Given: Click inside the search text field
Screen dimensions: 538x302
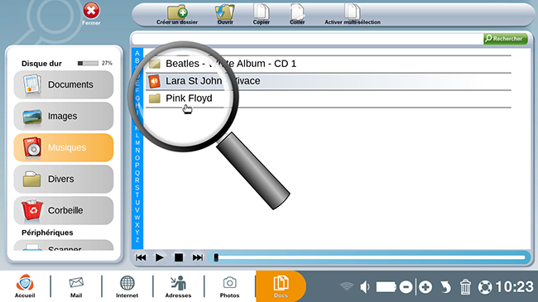Looking at the screenshot, I should [307, 39].
